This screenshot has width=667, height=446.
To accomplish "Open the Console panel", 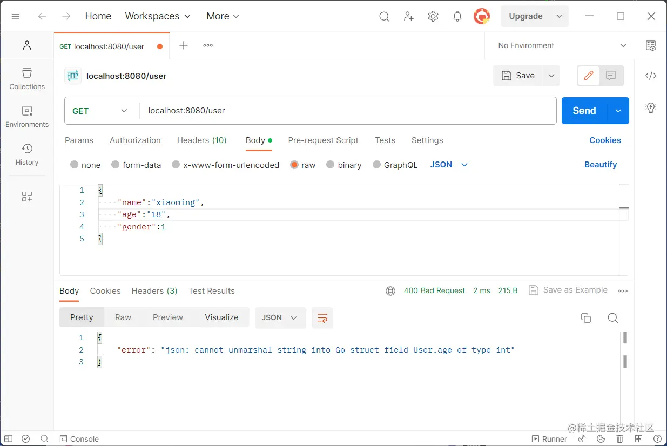I will point(79,439).
